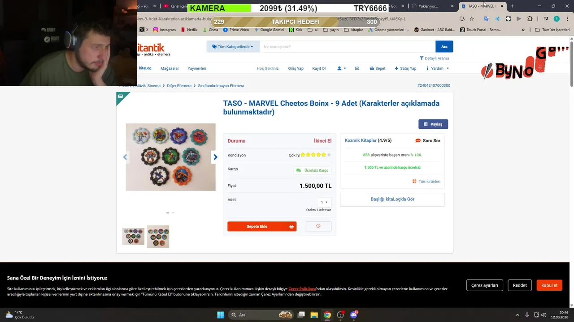Click Kayıt Ol link
Screen dimensions: 574x322
click(319, 68)
